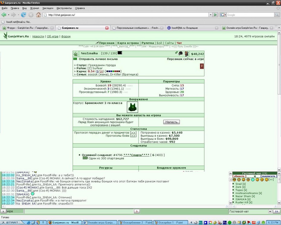Toggle chat off with выключить link

click(269, 176)
